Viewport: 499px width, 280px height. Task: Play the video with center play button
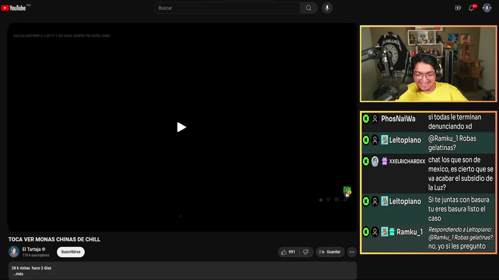181,127
